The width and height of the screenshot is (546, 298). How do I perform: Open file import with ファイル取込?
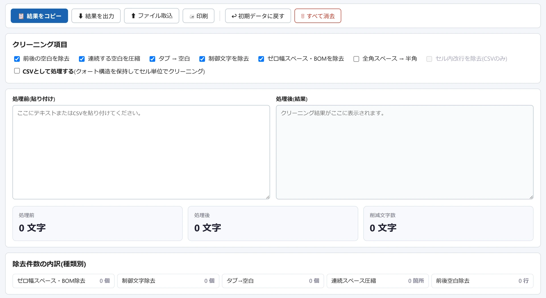click(152, 16)
